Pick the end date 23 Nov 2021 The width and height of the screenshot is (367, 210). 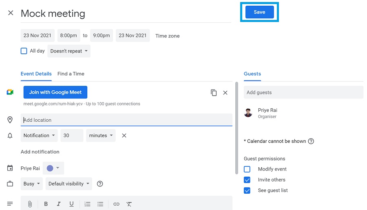coord(133,35)
